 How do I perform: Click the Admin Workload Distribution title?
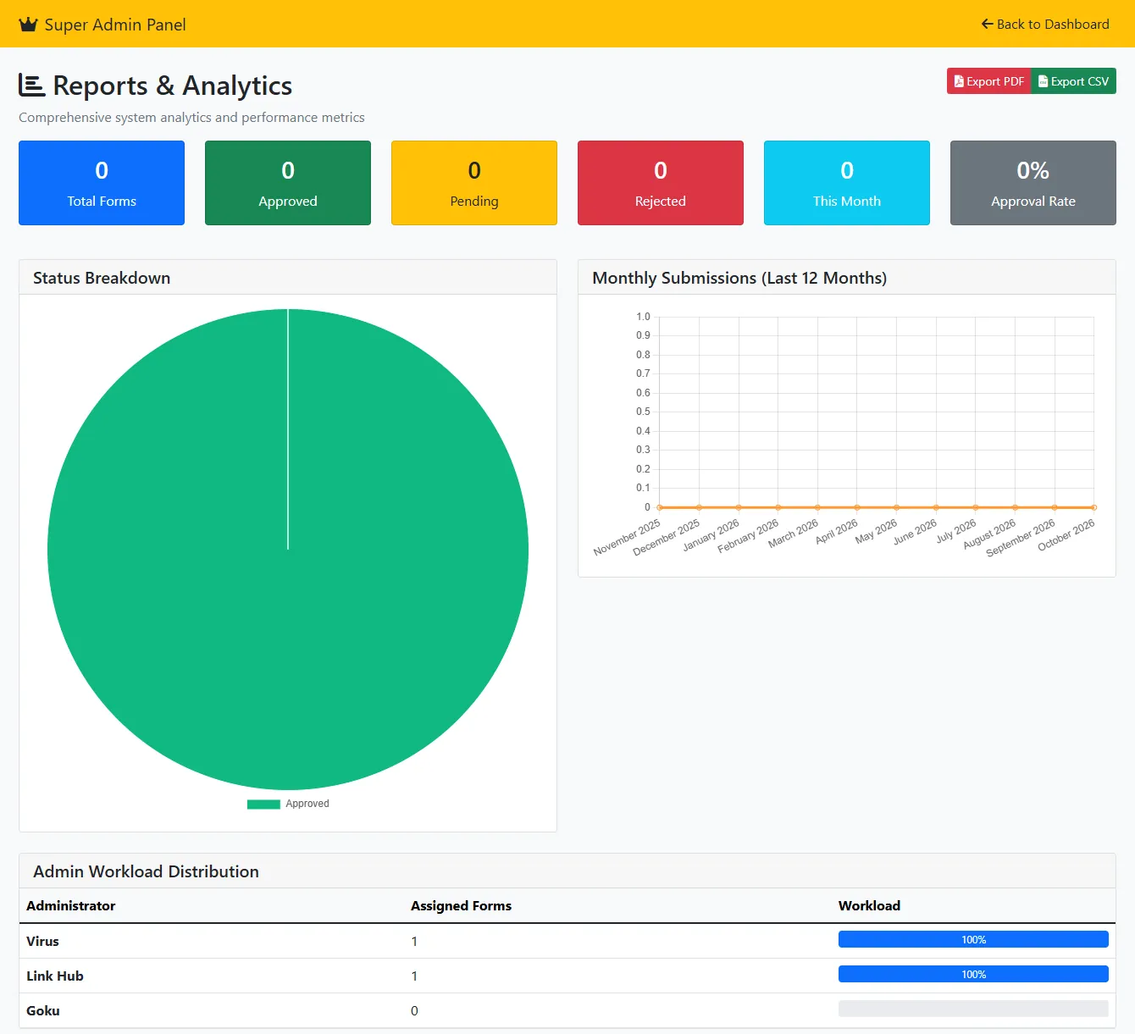tap(146, 871)
